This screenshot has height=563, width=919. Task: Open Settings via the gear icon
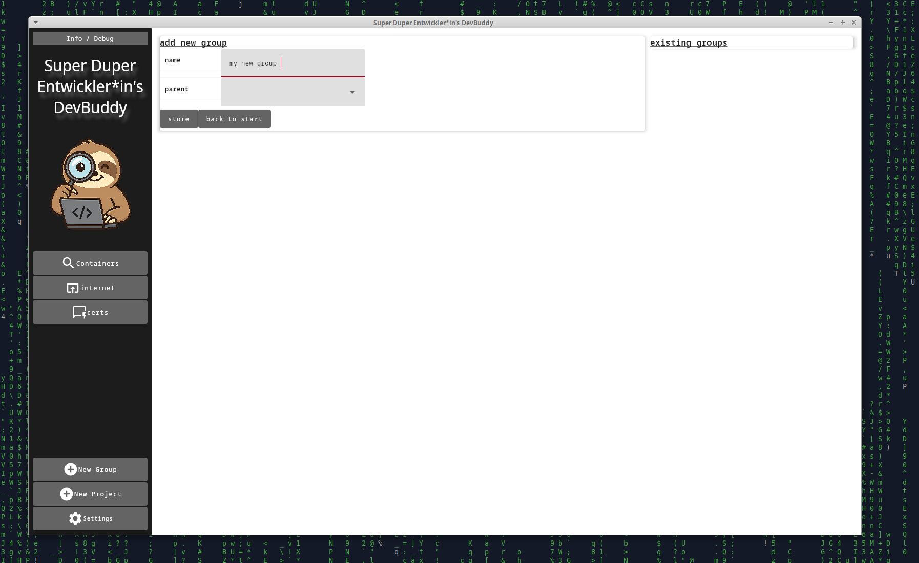coord(75,518)
